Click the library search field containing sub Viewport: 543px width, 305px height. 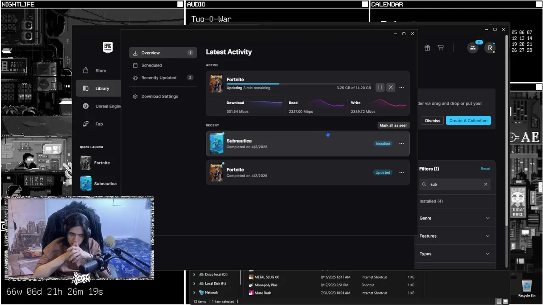click(455, 184)
